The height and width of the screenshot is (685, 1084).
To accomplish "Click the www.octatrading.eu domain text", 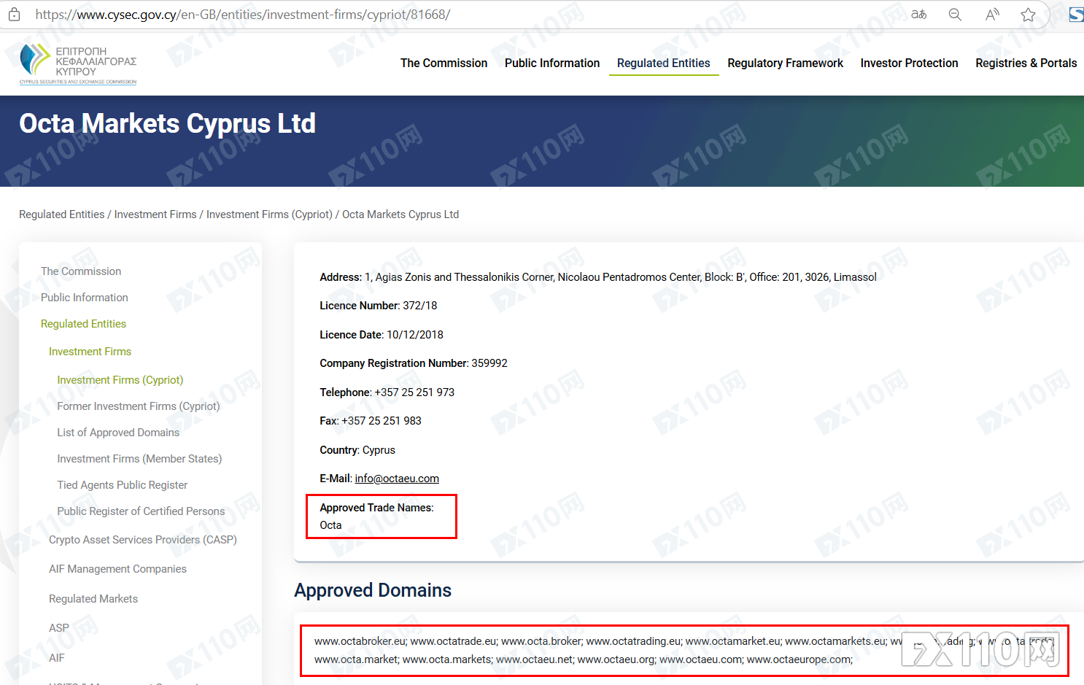I will [633, 641].
